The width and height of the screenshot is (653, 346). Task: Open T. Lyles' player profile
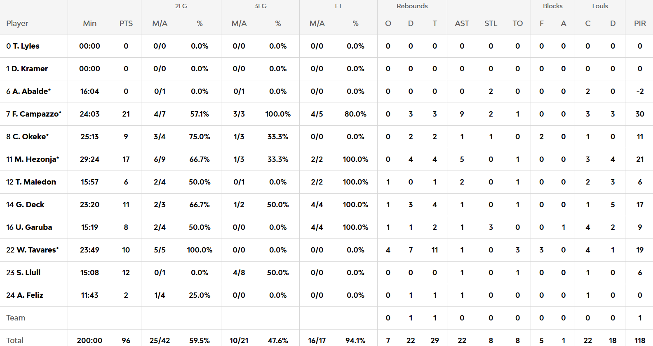tap(26, 46)
